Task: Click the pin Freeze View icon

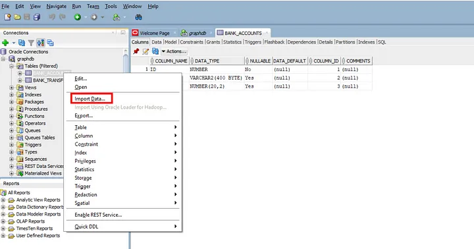Action: pos(136,51)
